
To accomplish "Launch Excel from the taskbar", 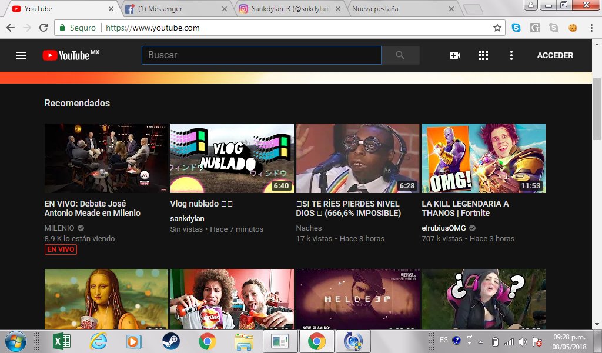I will tap(61, 341).
